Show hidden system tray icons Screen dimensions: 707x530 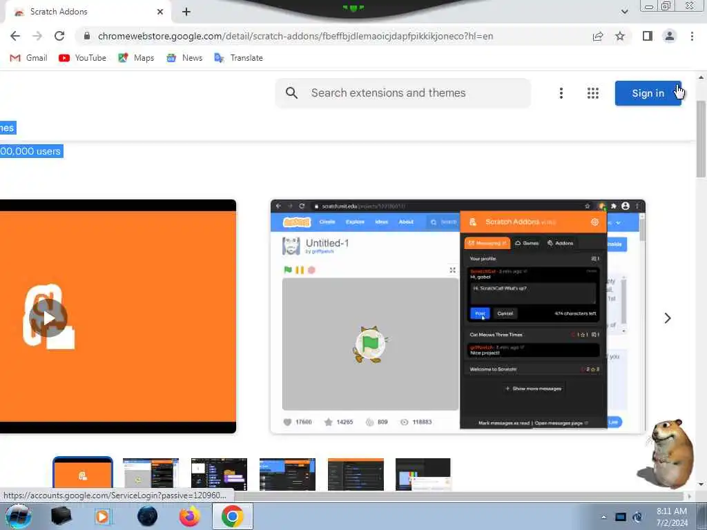point(603,517)
